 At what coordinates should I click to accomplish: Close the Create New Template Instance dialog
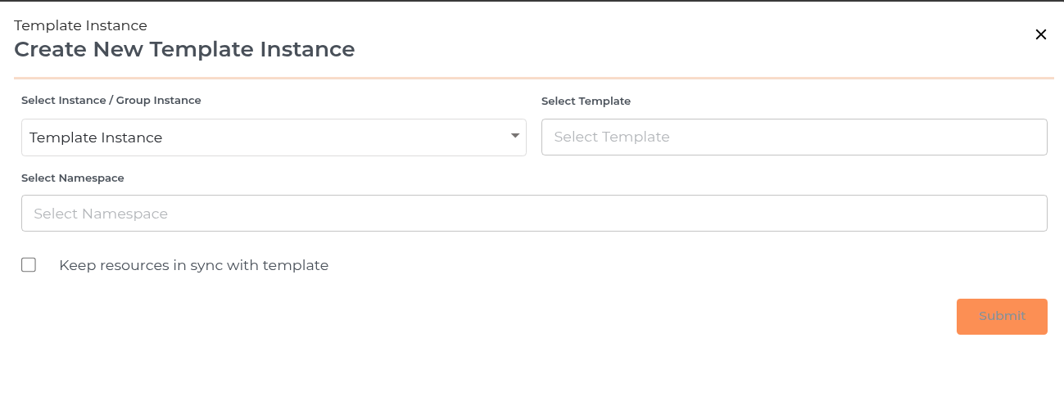[x=1041, y=34]
